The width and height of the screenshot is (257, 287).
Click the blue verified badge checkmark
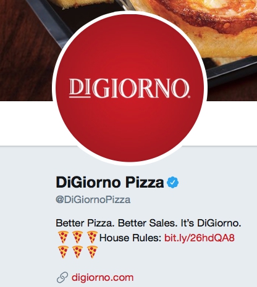[173, 182]
